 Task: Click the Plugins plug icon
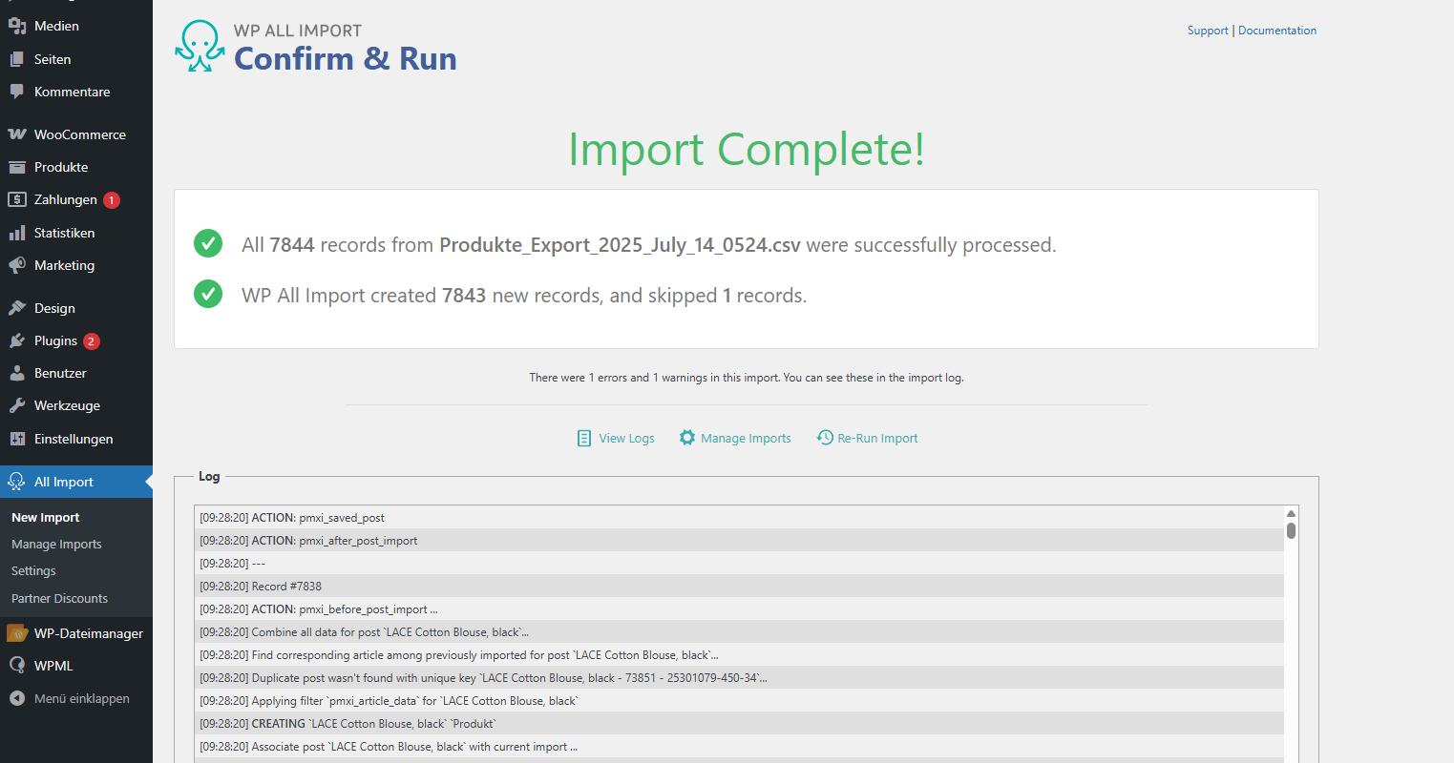click(x=16, y=340)
